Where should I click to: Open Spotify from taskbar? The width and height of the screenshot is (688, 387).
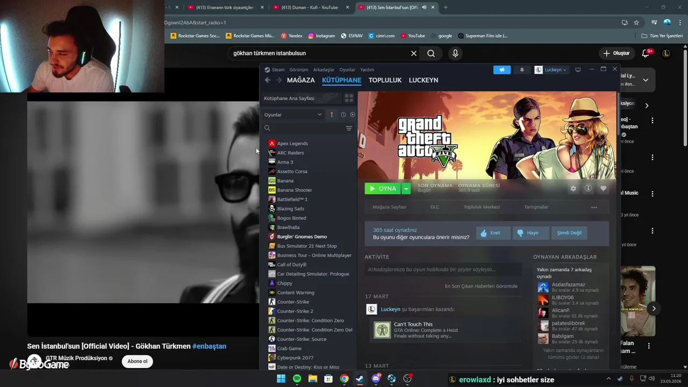[x=297, y=379]
